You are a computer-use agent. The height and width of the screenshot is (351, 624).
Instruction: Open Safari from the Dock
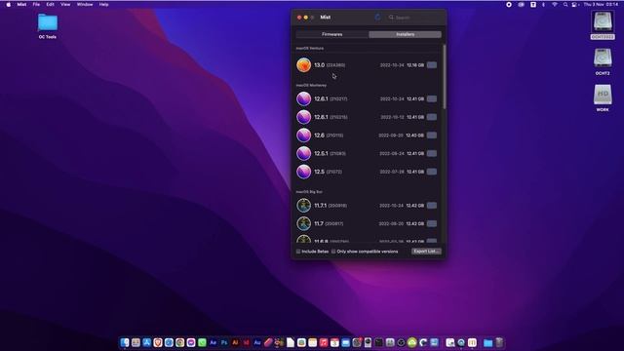point(169,342)
